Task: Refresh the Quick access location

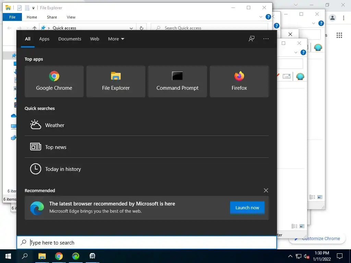Action: [142, 28]
